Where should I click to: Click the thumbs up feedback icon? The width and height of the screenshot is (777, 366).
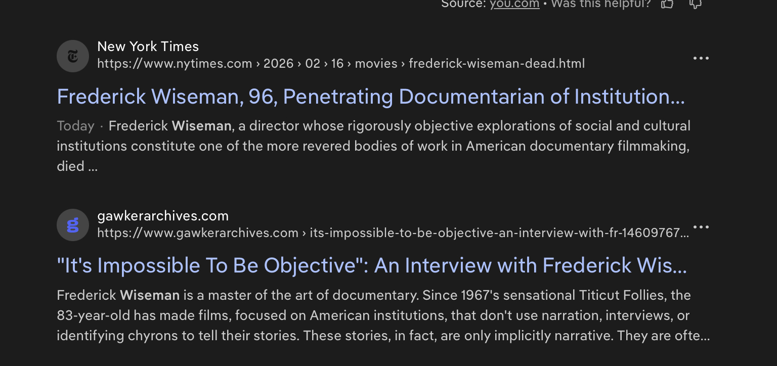(667, 4)
